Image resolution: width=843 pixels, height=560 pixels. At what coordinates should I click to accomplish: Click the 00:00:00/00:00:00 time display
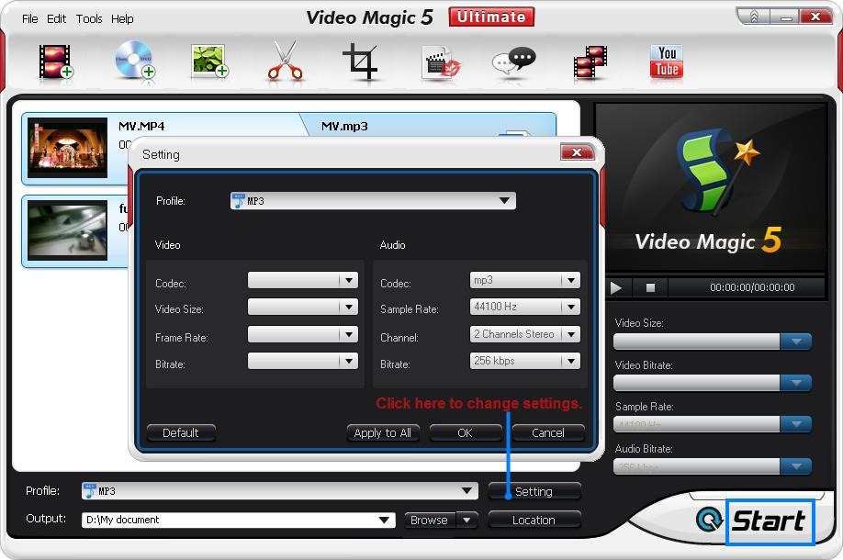pos(752,287)
